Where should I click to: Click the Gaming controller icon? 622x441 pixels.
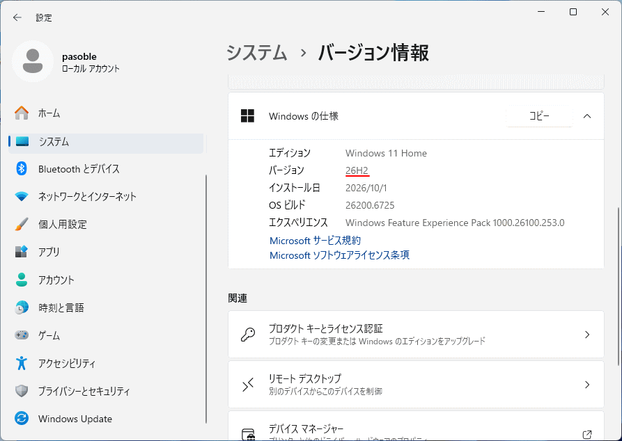[x=22, y=335]
